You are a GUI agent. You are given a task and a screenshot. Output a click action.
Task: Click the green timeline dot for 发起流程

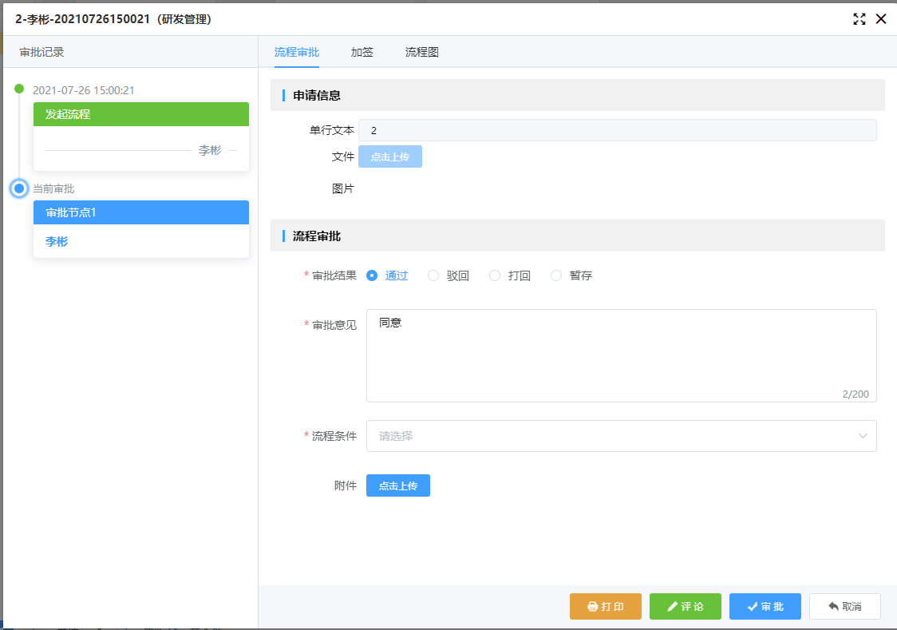19,89
